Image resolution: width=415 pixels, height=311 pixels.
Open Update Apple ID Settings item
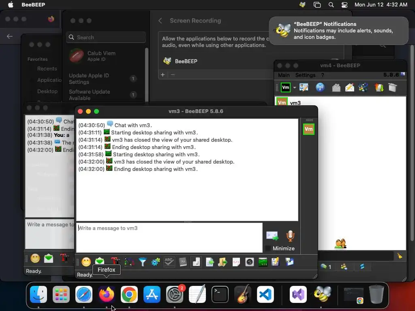103,79
